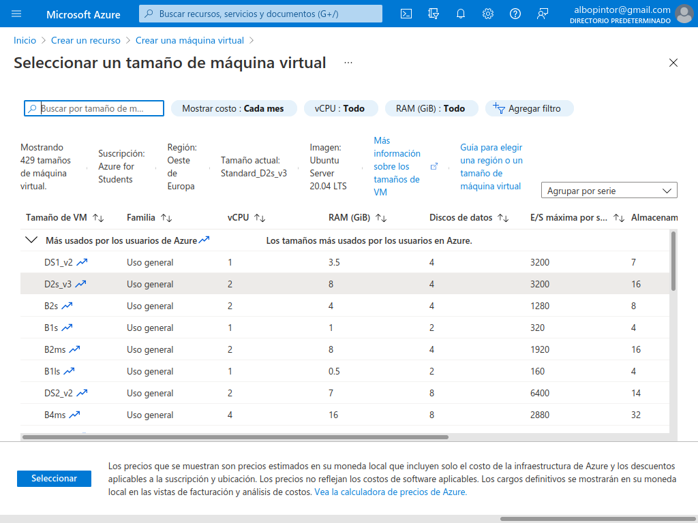Sort by RAM (GiB) column arrows
698x523 pixels.
point(381,218)
